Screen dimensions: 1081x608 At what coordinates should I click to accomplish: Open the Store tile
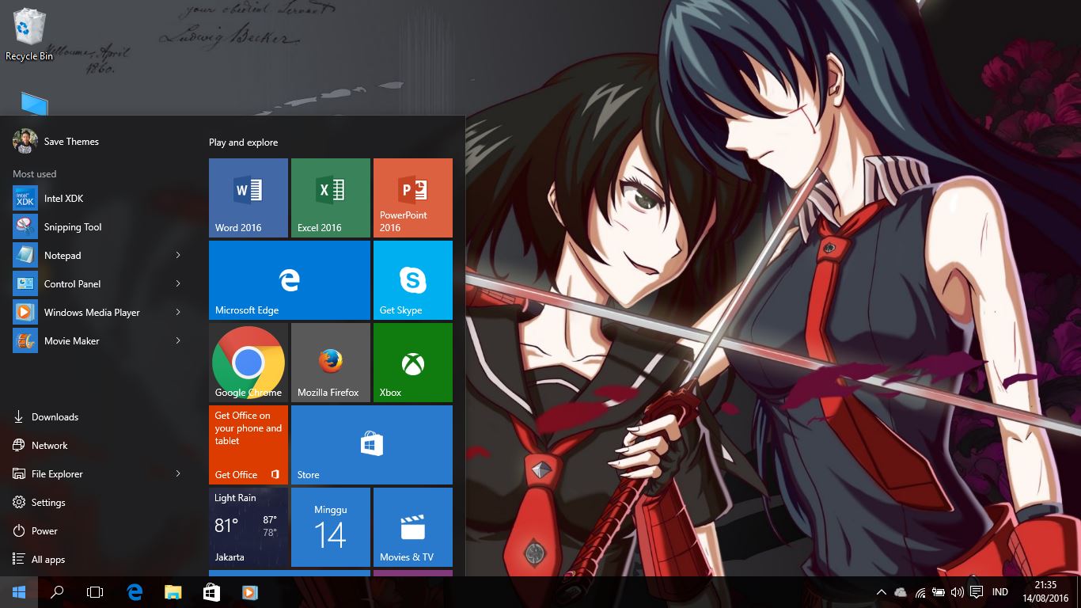pyautogui.click(x=372, y=445)
